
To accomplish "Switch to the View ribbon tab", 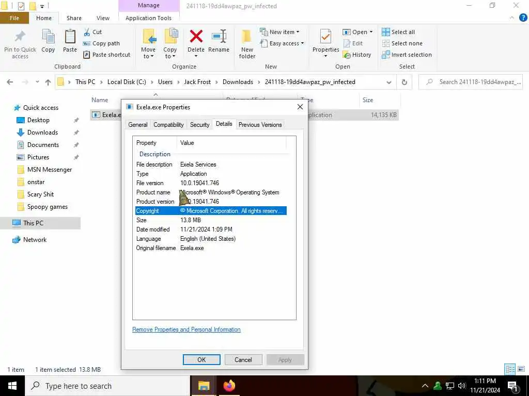I will click(103, 18).
